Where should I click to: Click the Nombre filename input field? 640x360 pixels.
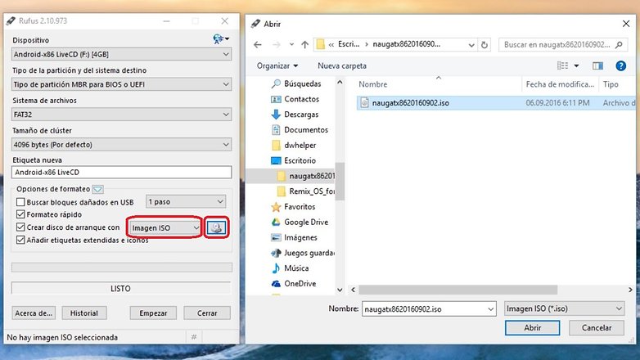click(429, 309)
